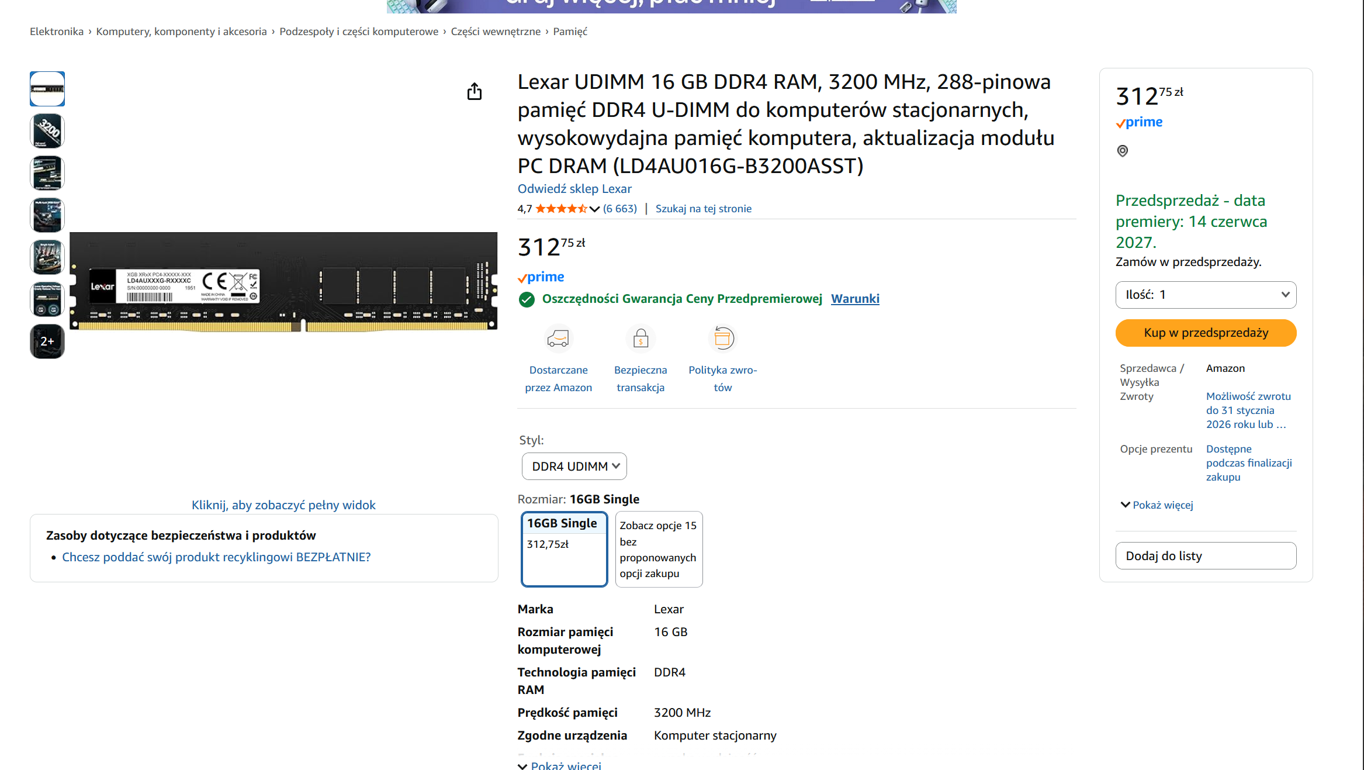Click the share icon above product image

point(475,92)
